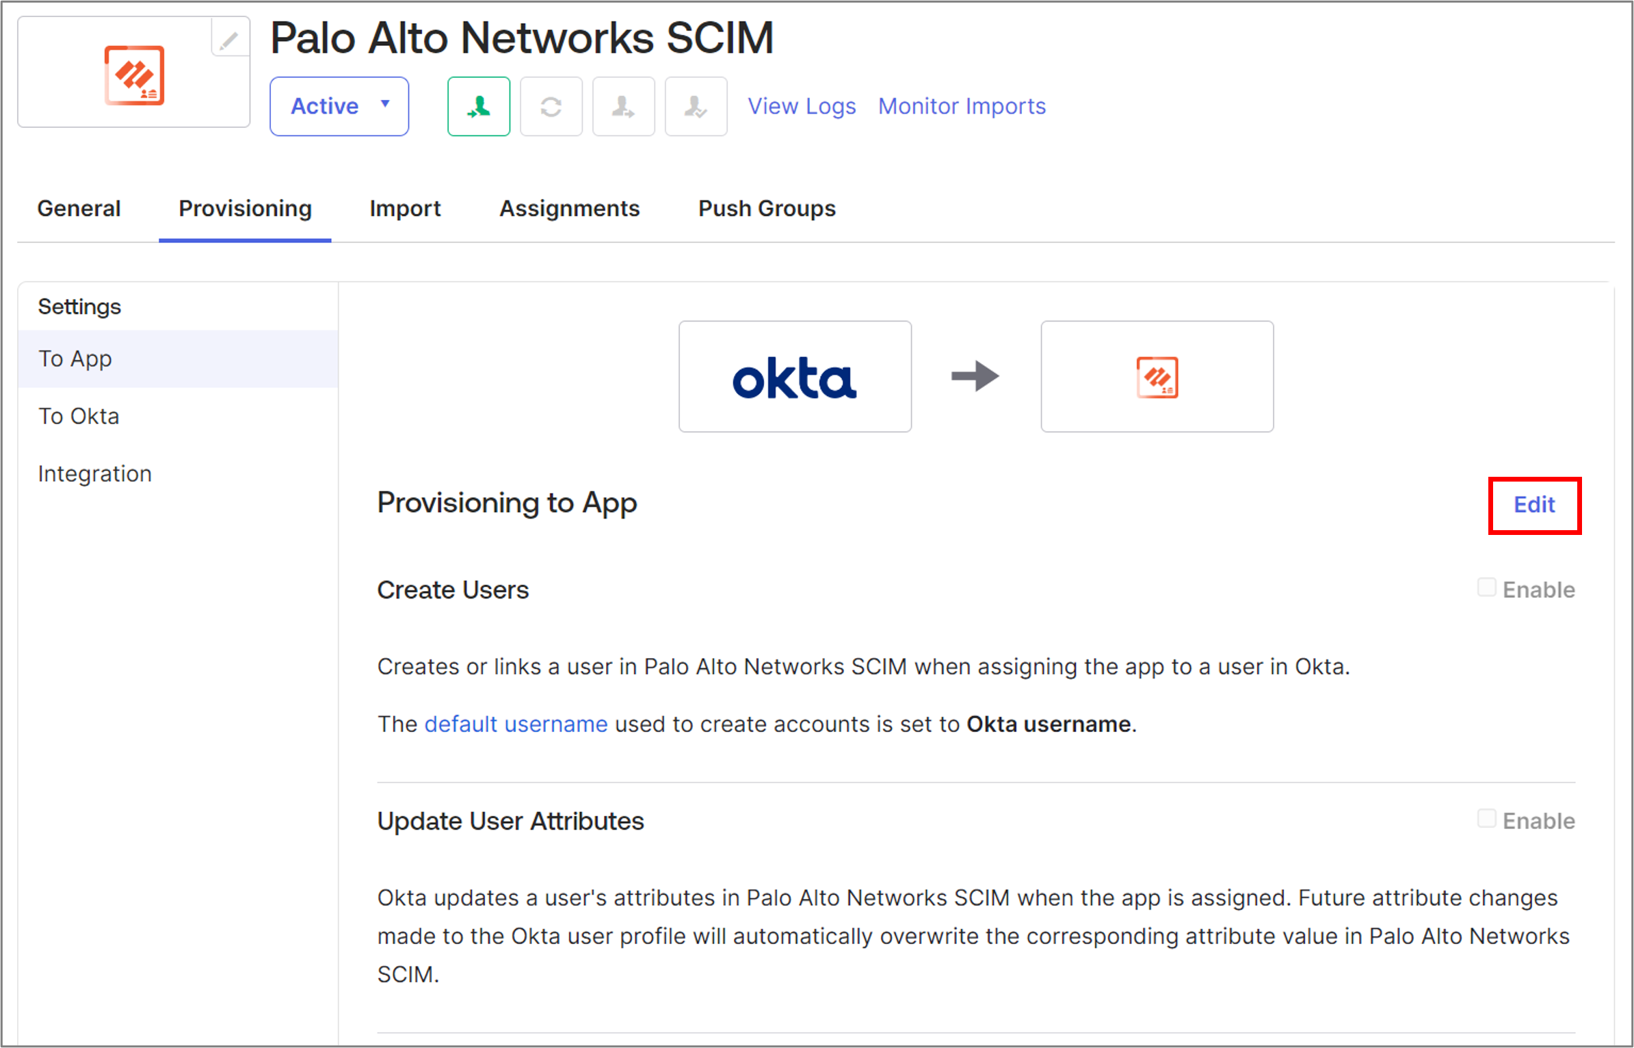Enable the Create Users checkbox
This screenshot has width=1634, height=1048.
(x=1486, y=588)
